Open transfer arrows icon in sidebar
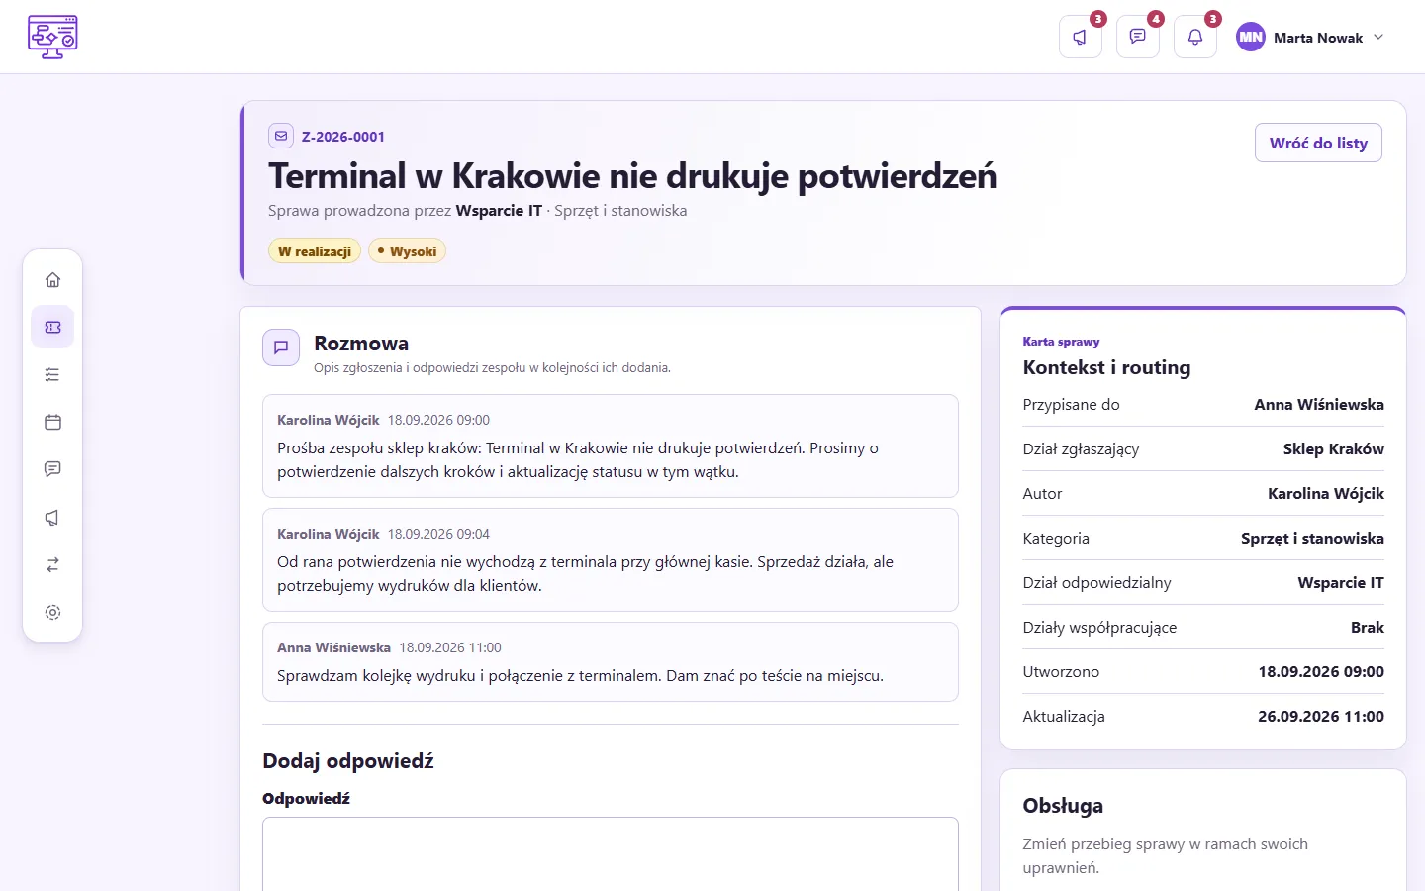The height and width of the screenshot is (891, 1425). [52, 564]
